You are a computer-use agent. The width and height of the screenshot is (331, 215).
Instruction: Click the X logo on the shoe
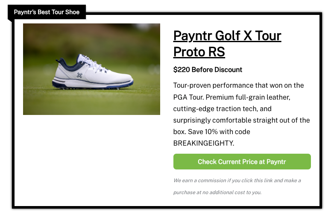79,75
